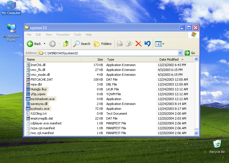The width and height of the screenshot is (229, 163).
Task: Sort by the Name column header
Action: 53,59
